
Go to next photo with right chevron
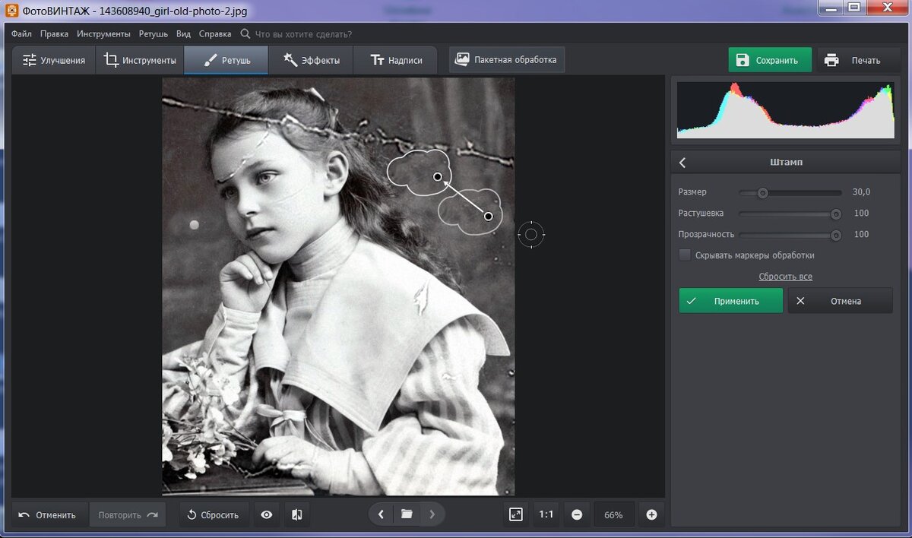[x=432, y=514]
